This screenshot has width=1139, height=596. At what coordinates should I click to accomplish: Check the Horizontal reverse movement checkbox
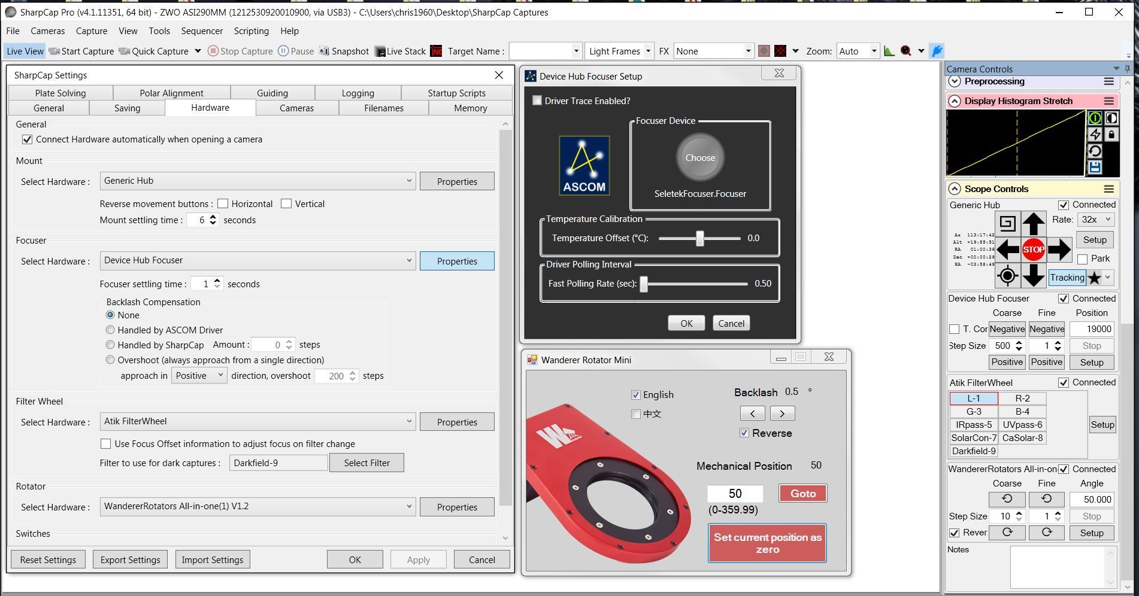223,204
